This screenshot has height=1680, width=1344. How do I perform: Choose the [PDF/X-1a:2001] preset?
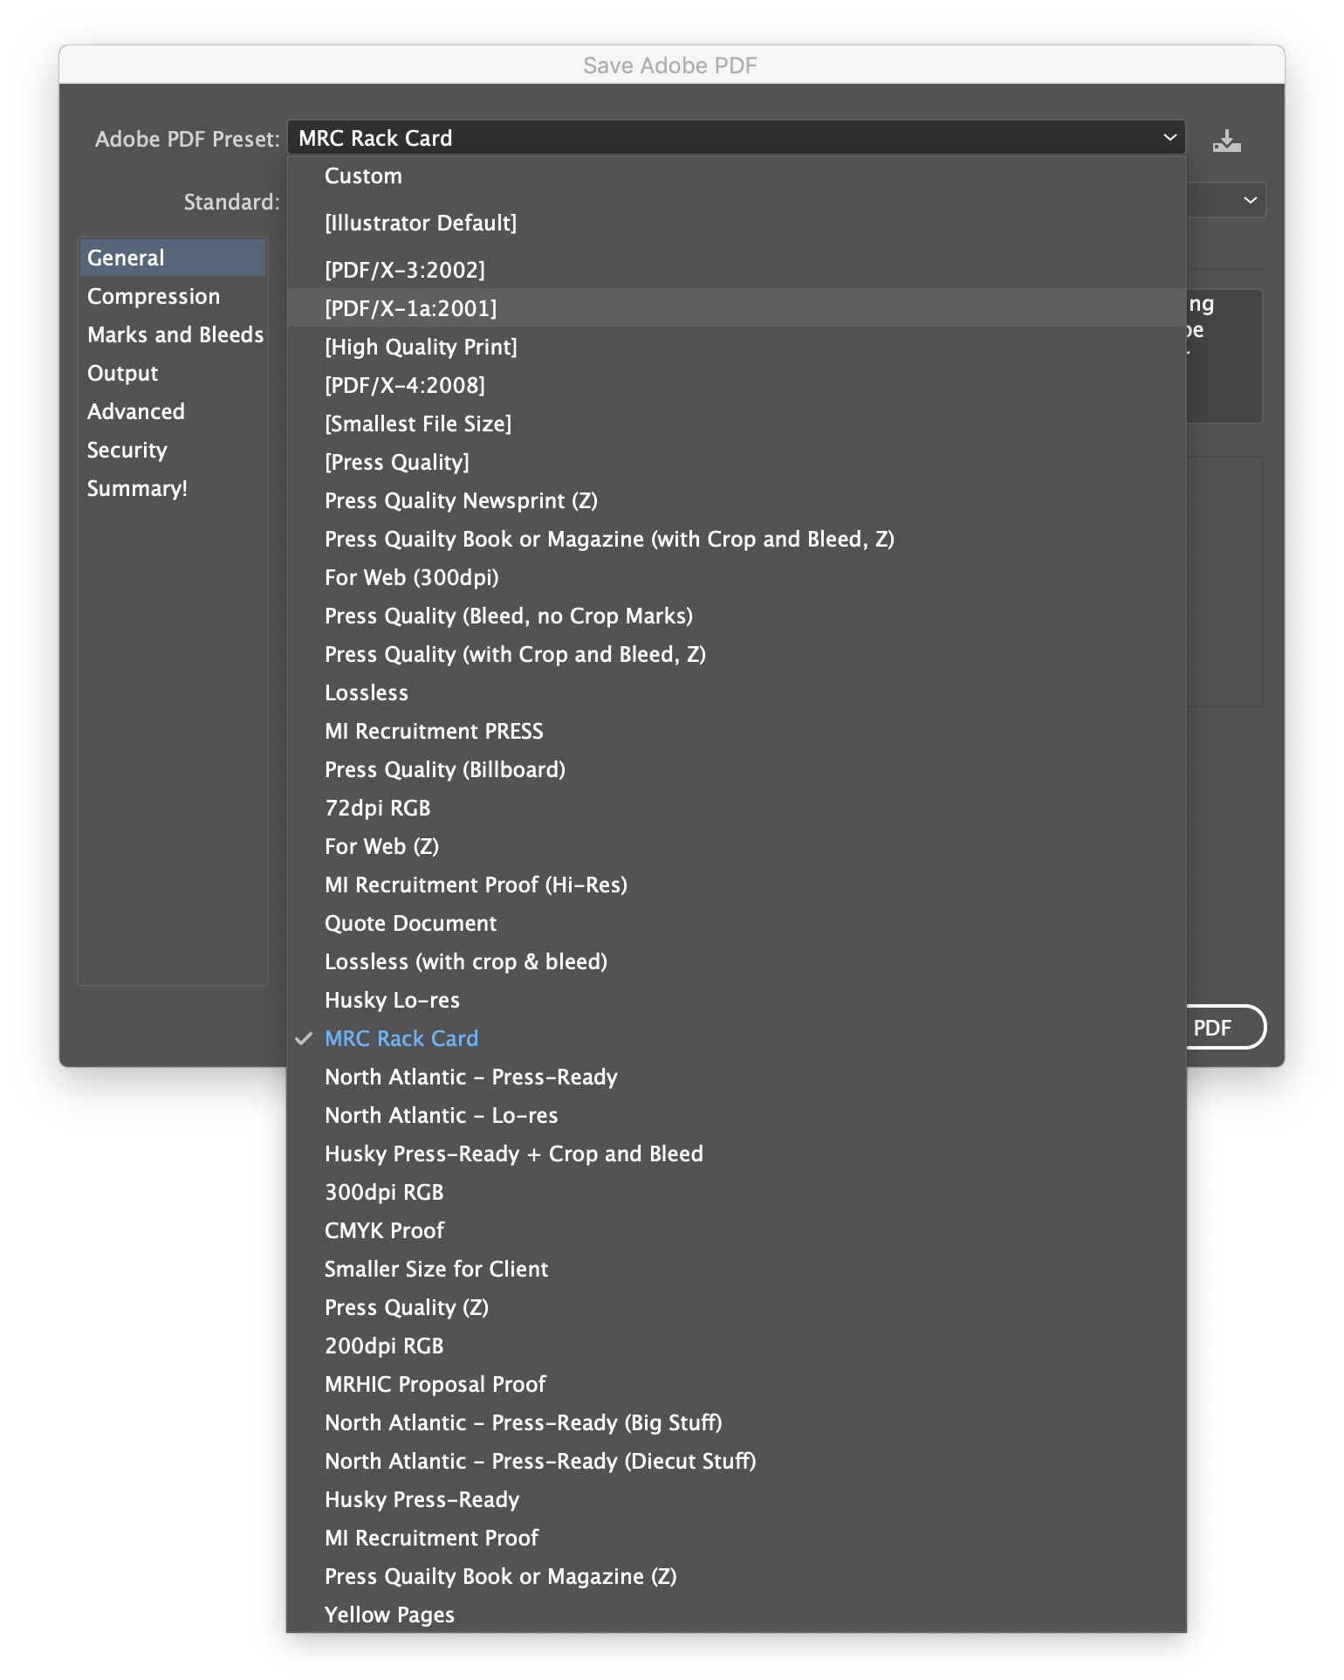pos(737,308)
